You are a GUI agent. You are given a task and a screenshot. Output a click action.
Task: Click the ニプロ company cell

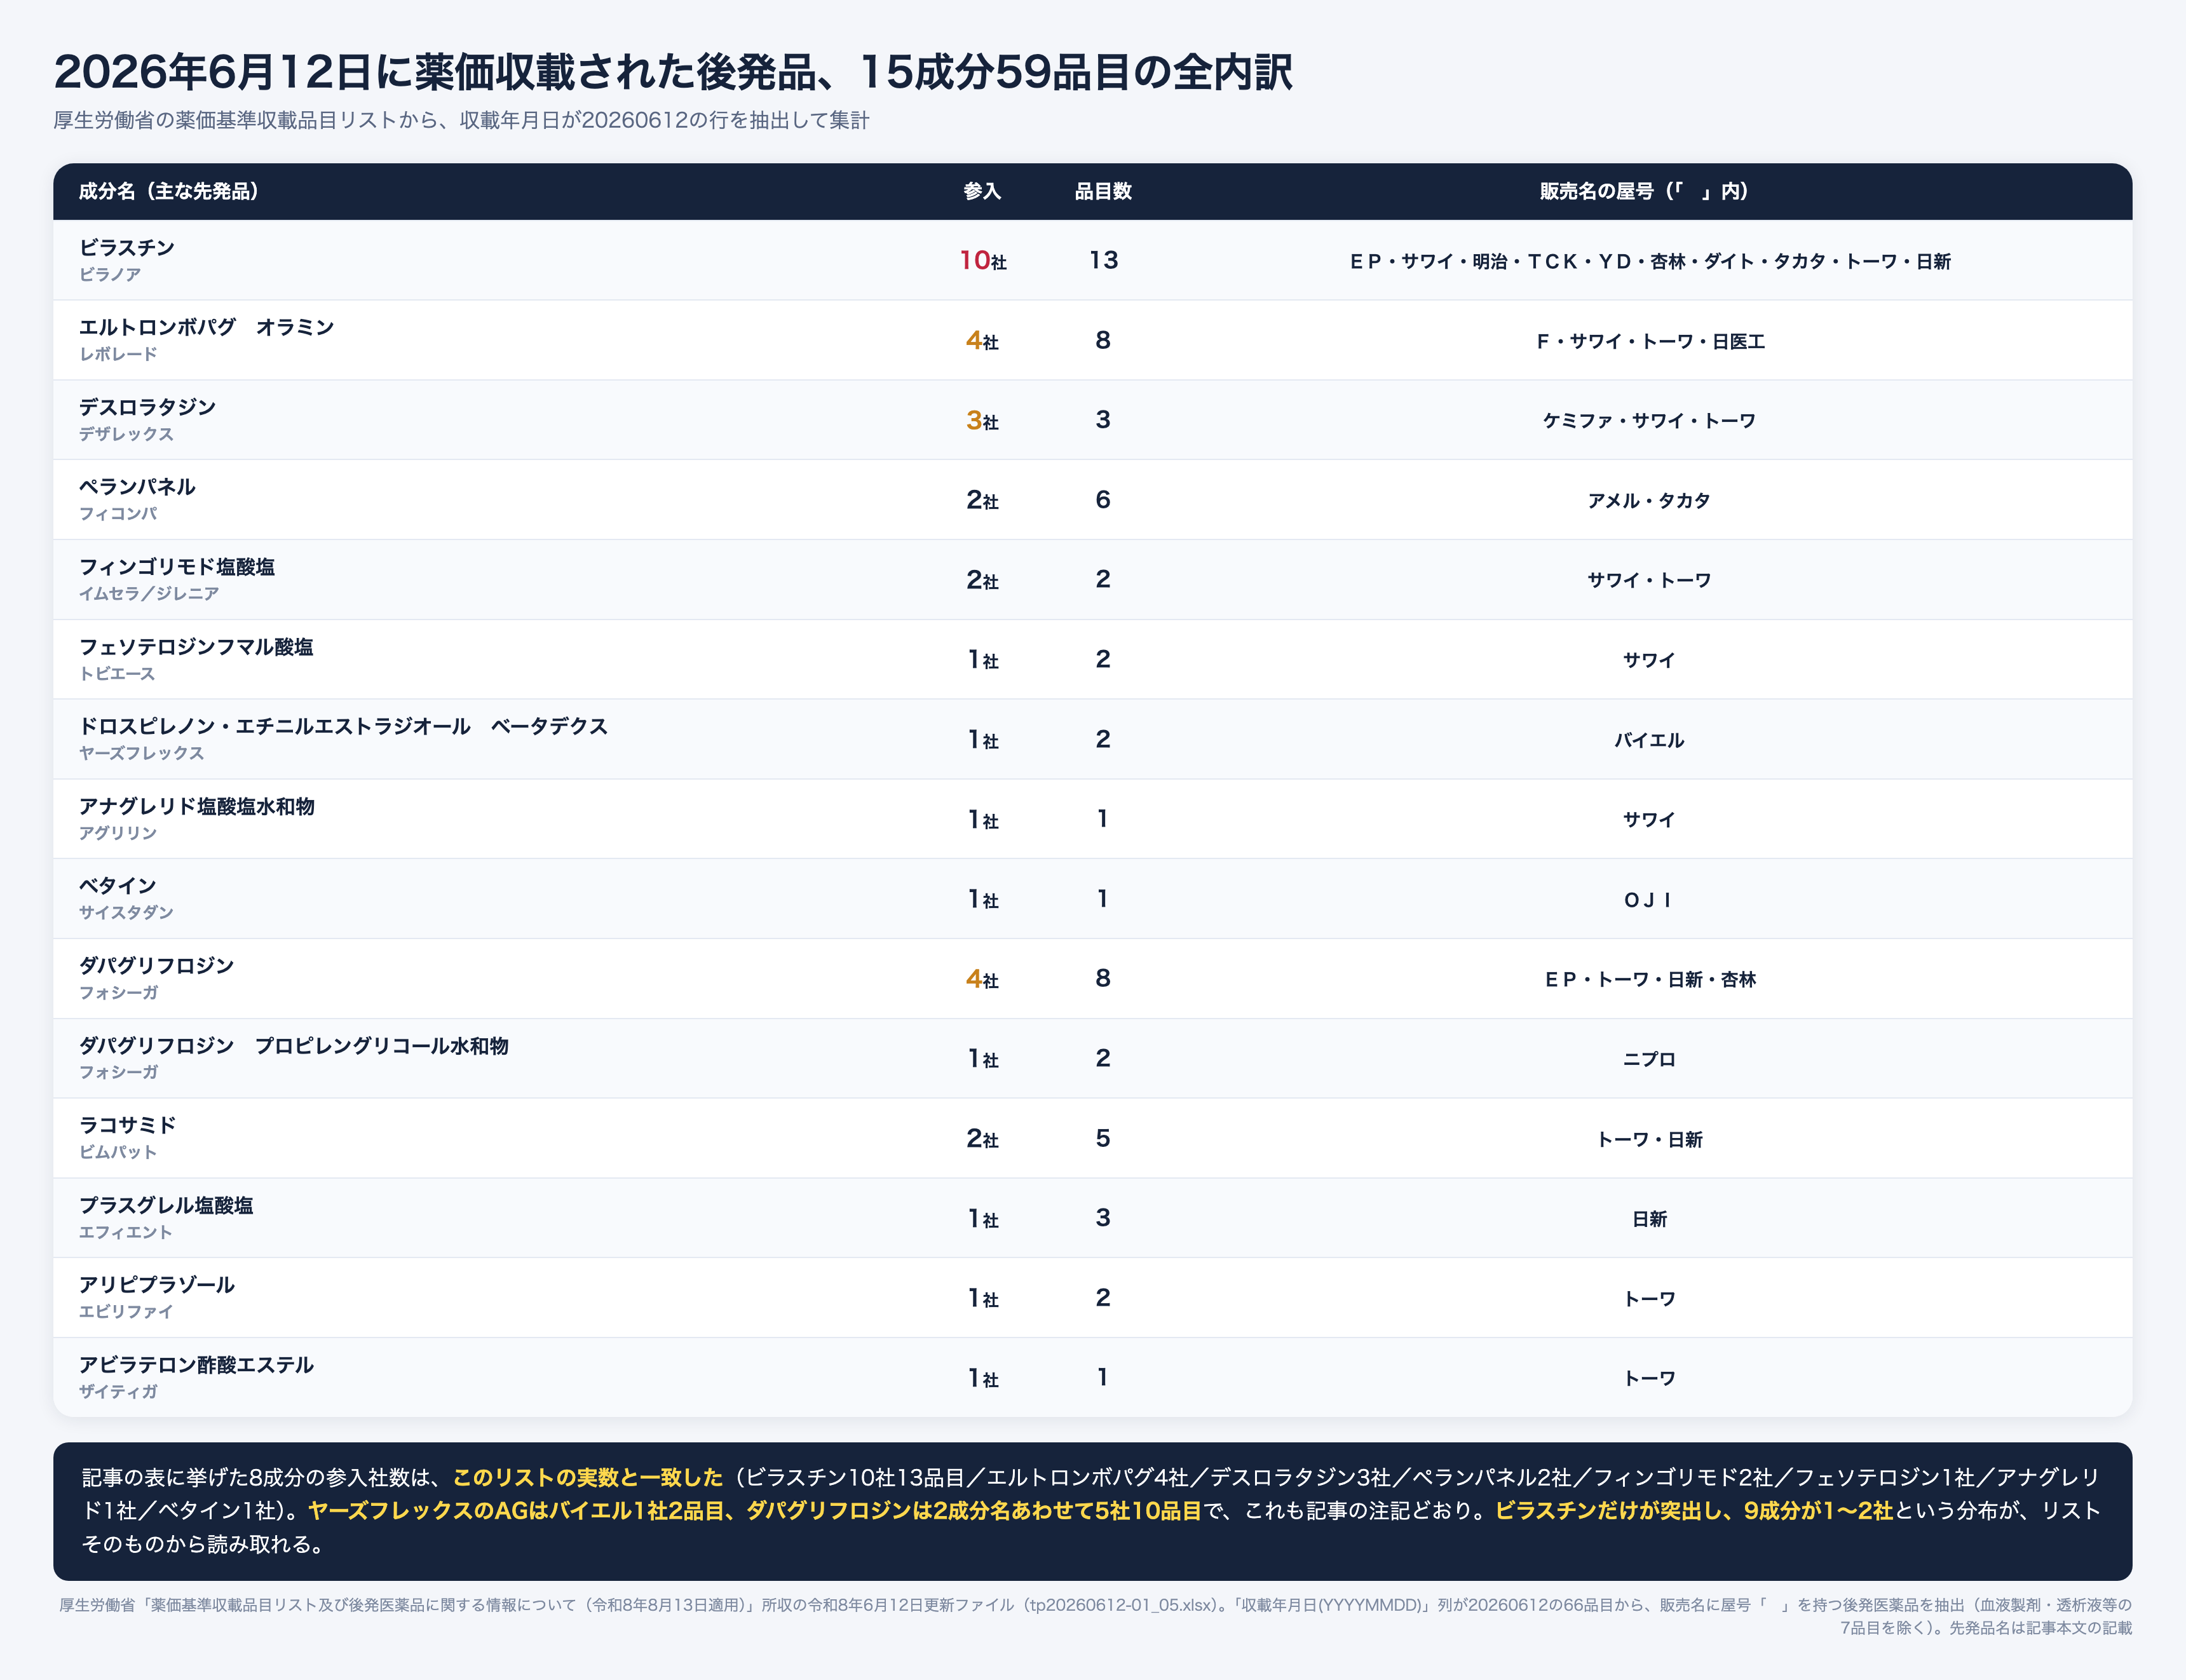tap(1649, 1059)
